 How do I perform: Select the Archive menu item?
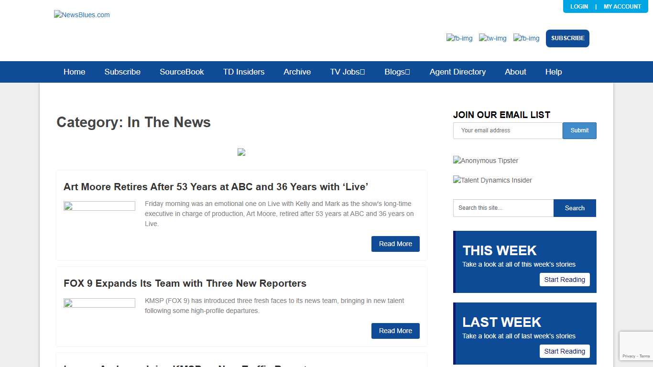click(297, 72)
